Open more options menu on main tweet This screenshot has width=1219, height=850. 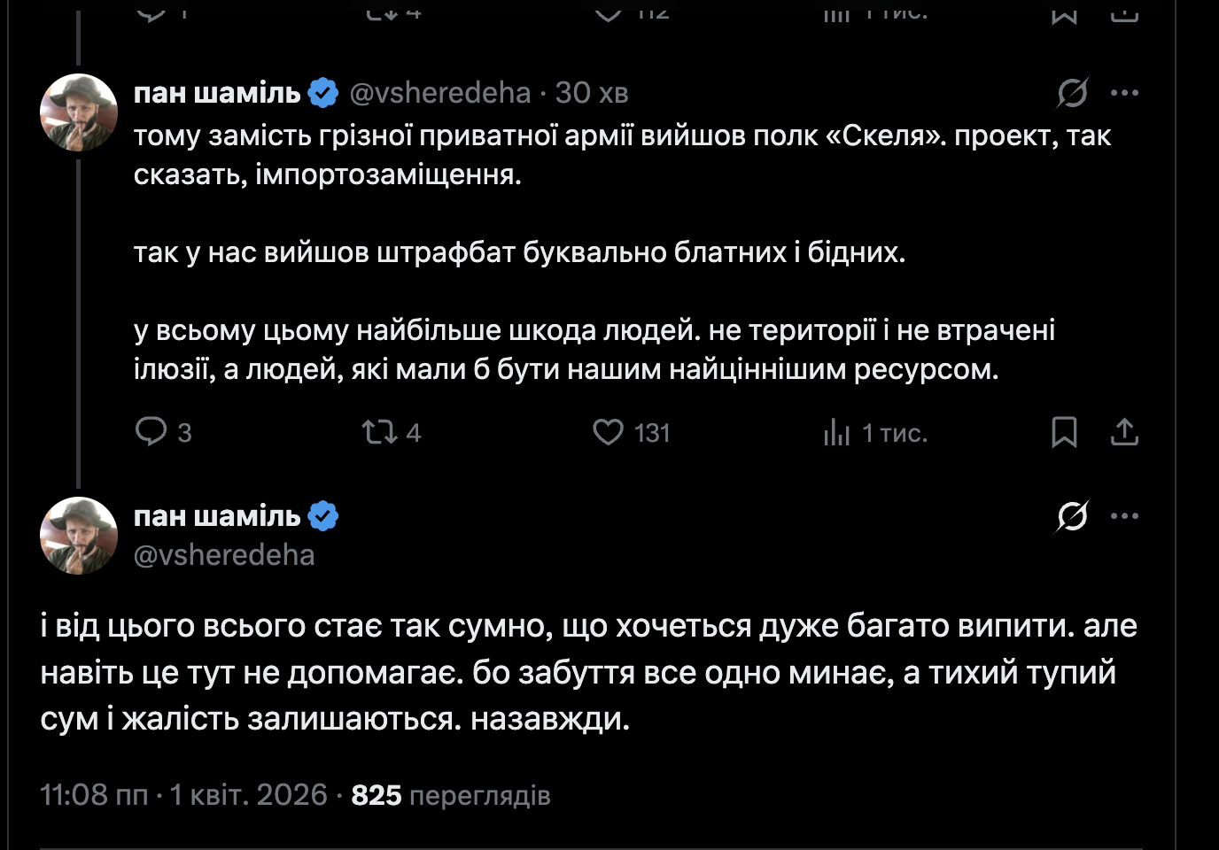pyautogui.click(x=1124, y=515)
